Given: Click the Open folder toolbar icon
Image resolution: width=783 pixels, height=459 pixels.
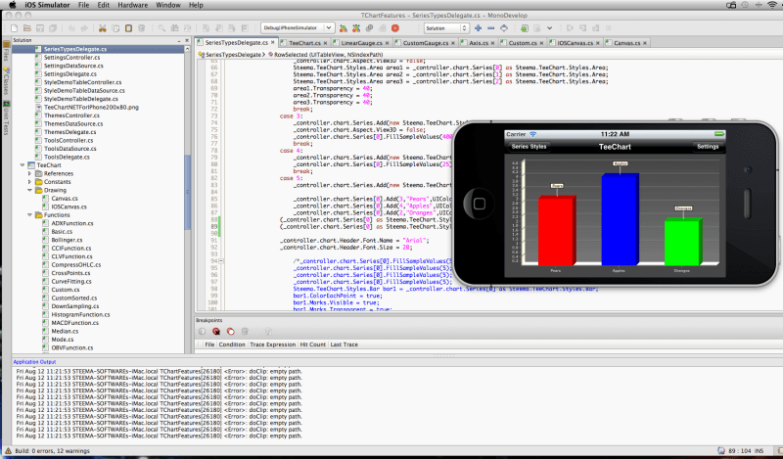Looking at the screenshot, I should coord(27,28).
